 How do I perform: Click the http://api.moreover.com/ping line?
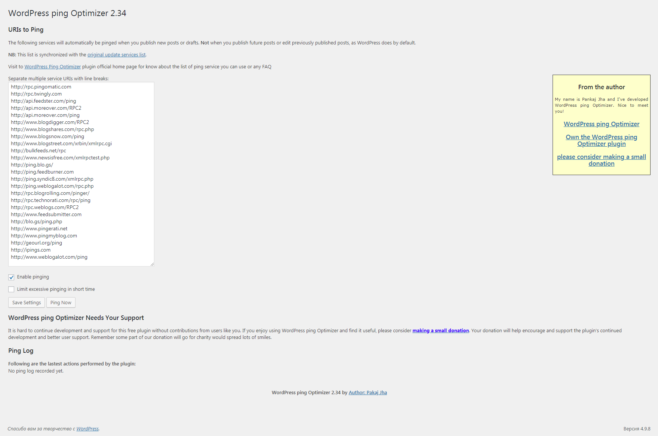[x=45, y=115]
